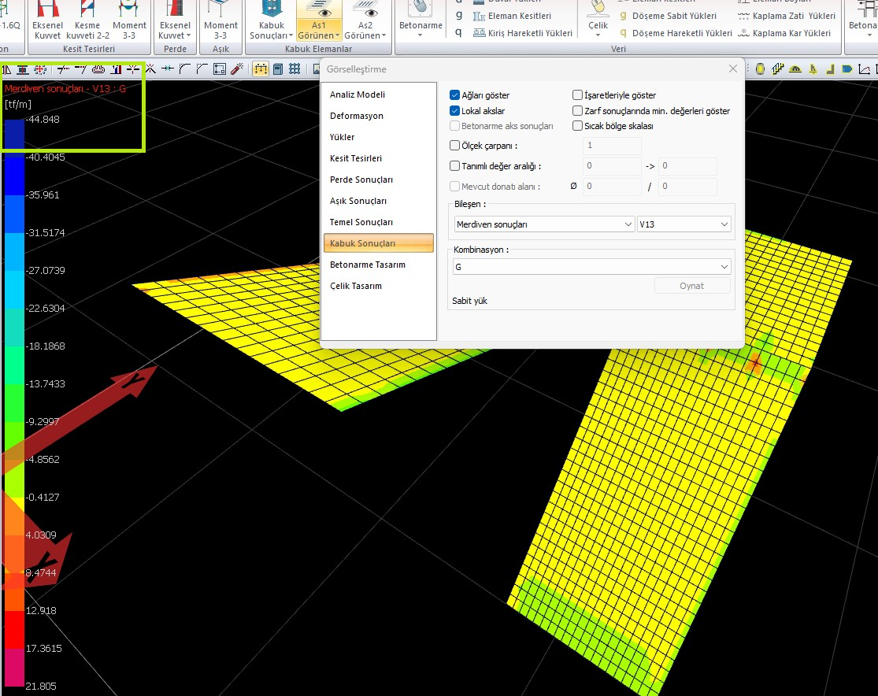Select Betonarme Tasarım in the list
The width and height of the screenshot is (878, 696).
[x=368, y=265]
